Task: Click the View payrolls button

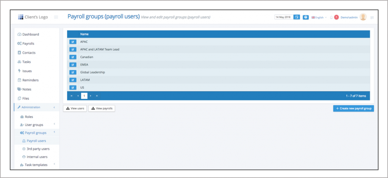Action: click(102, 108)
